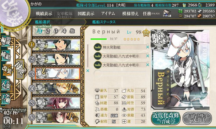Click the 改装 side menu icon
Screen dimensions: 216x129
pos(6,70)
